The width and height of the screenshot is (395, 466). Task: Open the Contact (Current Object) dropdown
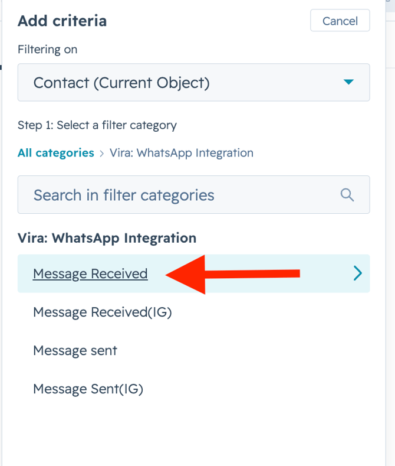point(193,82)
